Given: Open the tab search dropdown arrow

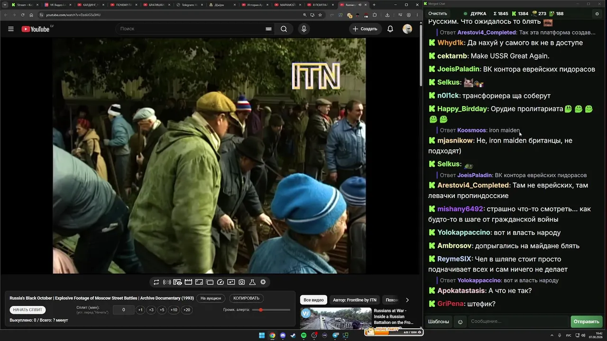Looking at the screenshot, I should tap(5, 5).
